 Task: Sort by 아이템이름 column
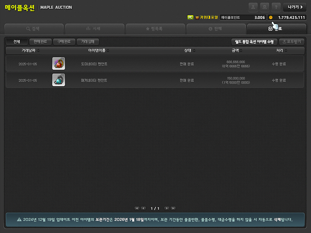(x=99, y=50)
